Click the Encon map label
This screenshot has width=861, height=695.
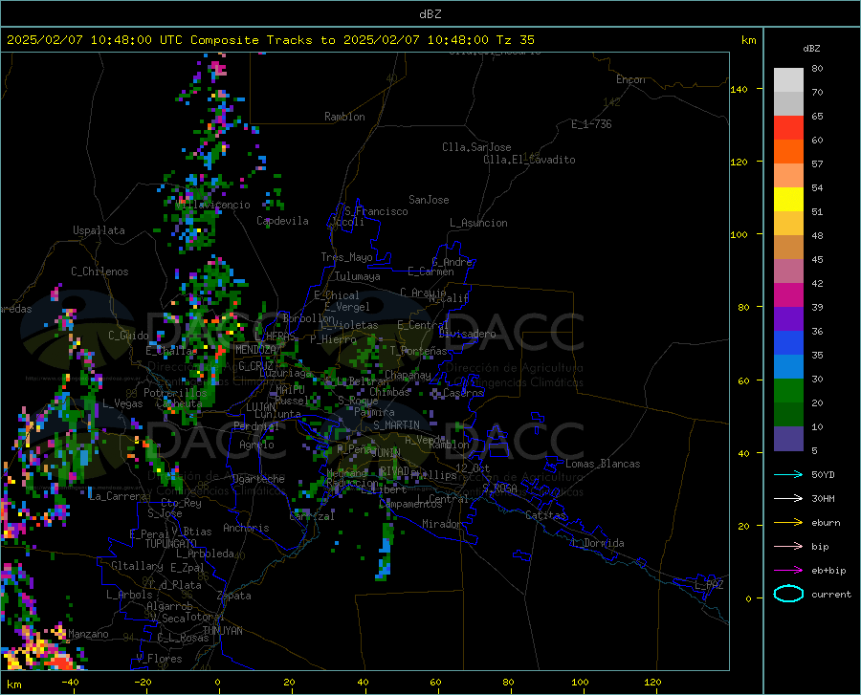630,79
